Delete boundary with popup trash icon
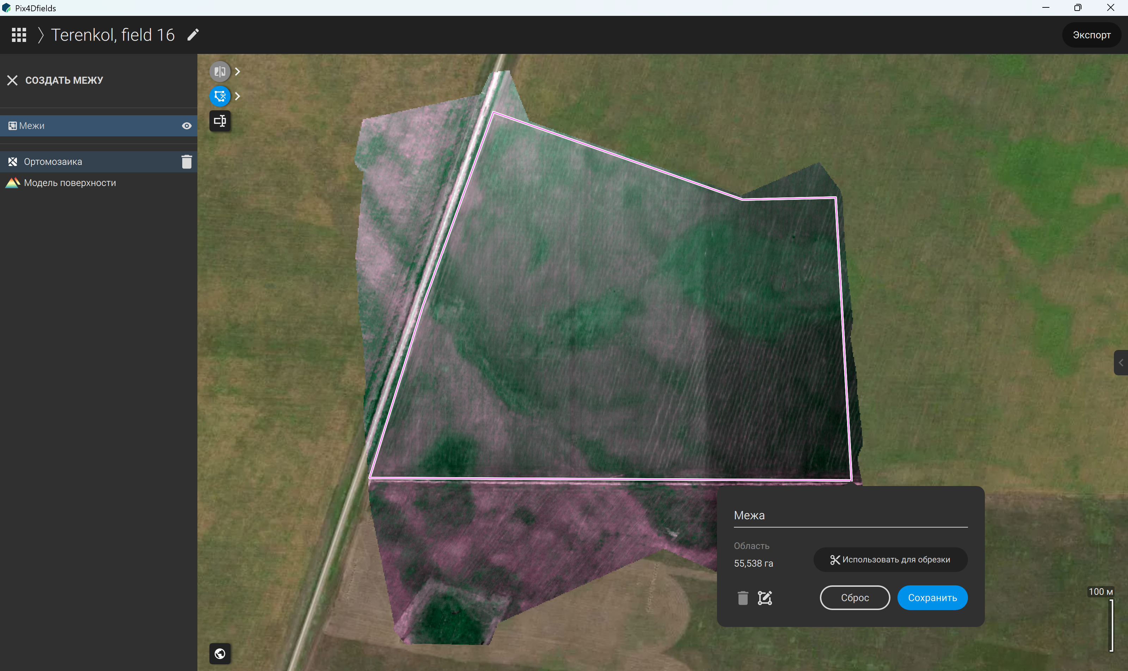 click(743, 598)
